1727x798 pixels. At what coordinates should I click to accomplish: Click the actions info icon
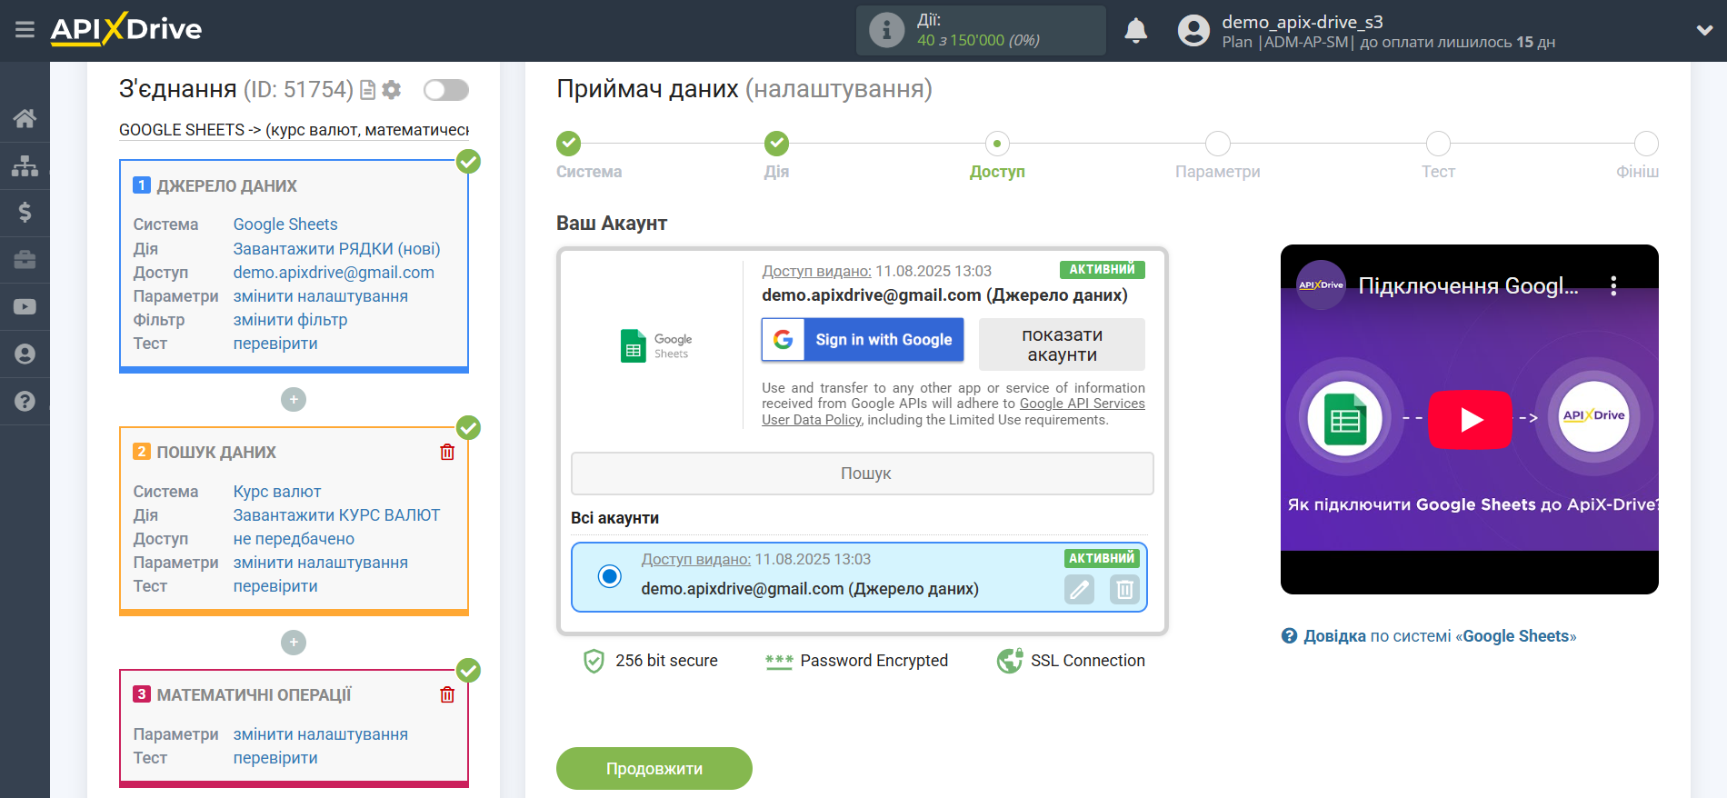[x=886, y=30]
